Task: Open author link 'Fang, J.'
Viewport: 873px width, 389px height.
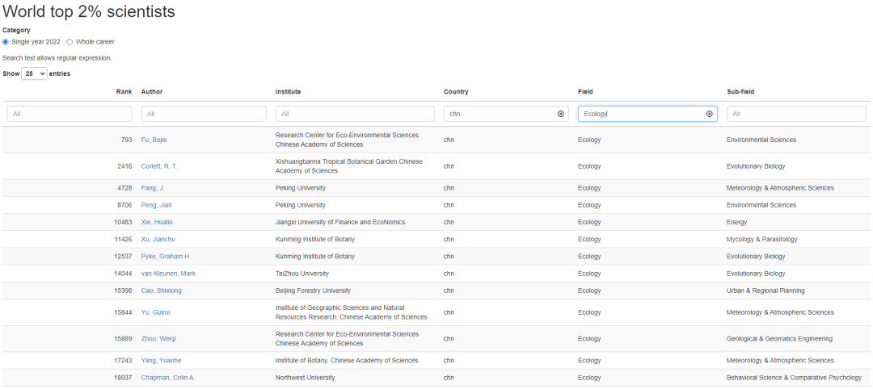Action: [153, 188]
